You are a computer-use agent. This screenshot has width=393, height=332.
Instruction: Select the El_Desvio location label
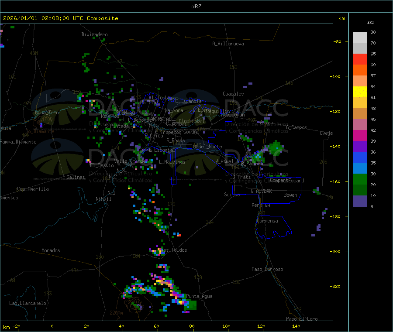click(x=102, y=165)
